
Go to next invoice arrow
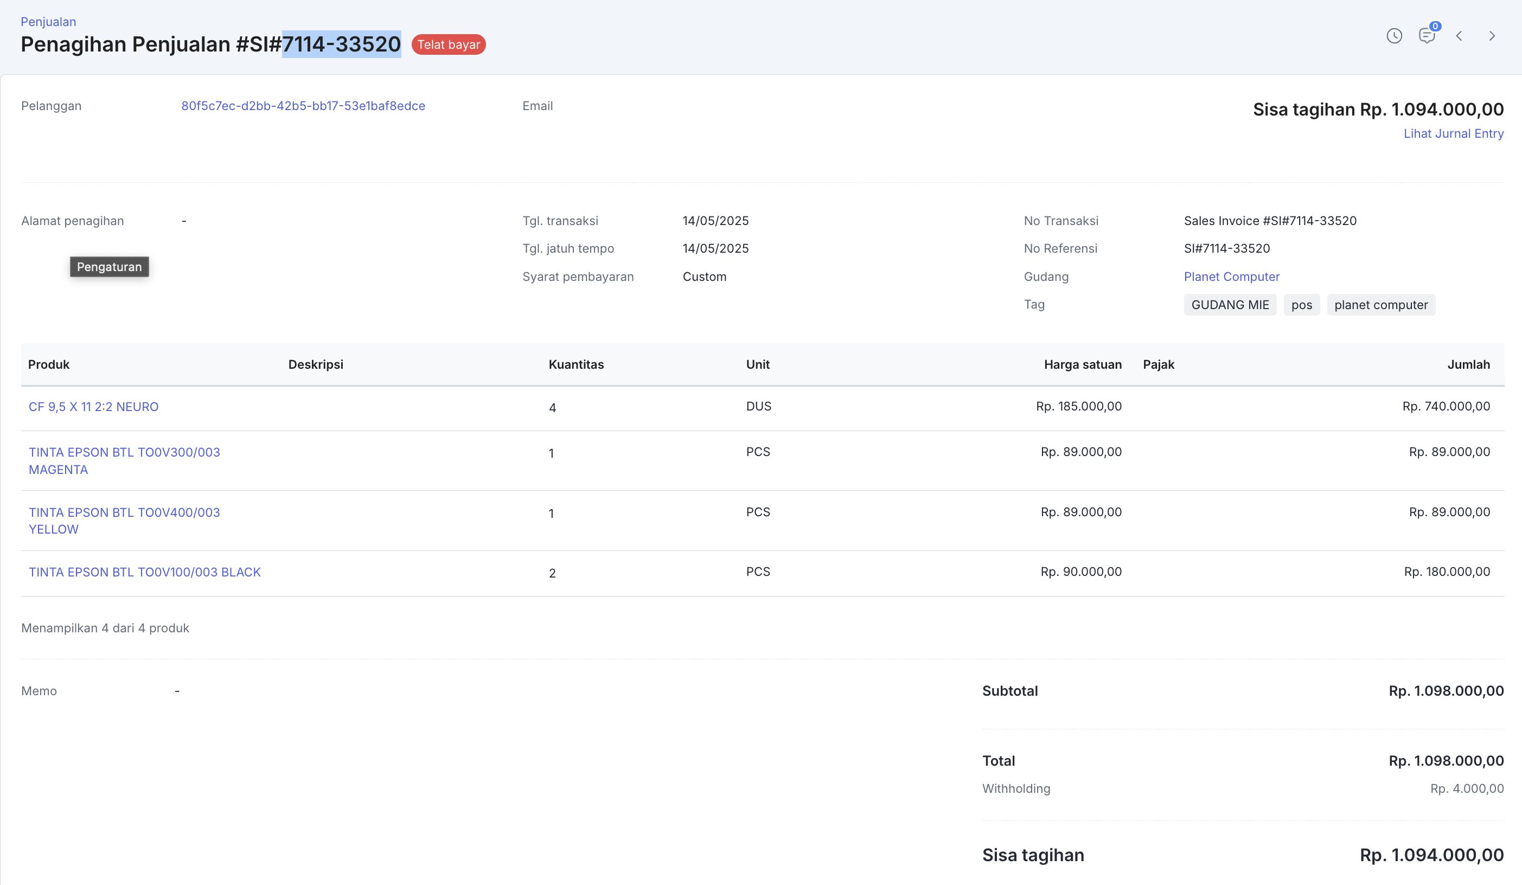pyautogui.click(x=1492, y=36)
